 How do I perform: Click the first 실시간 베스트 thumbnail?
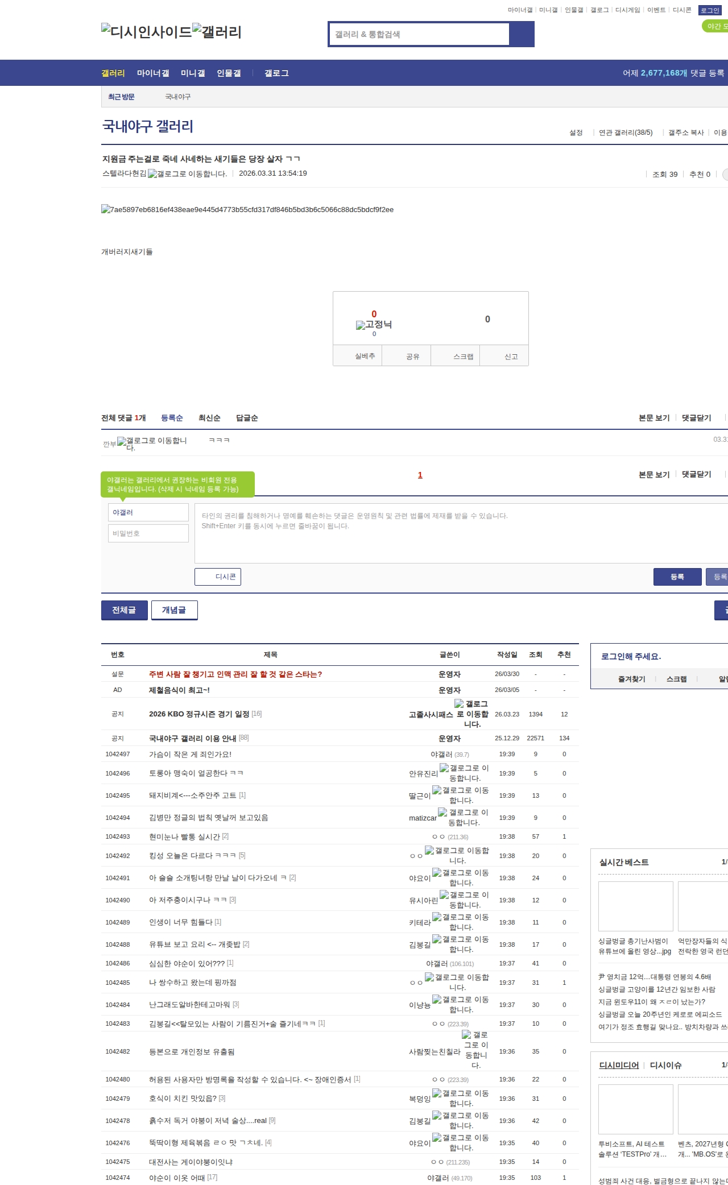point(635,906)
